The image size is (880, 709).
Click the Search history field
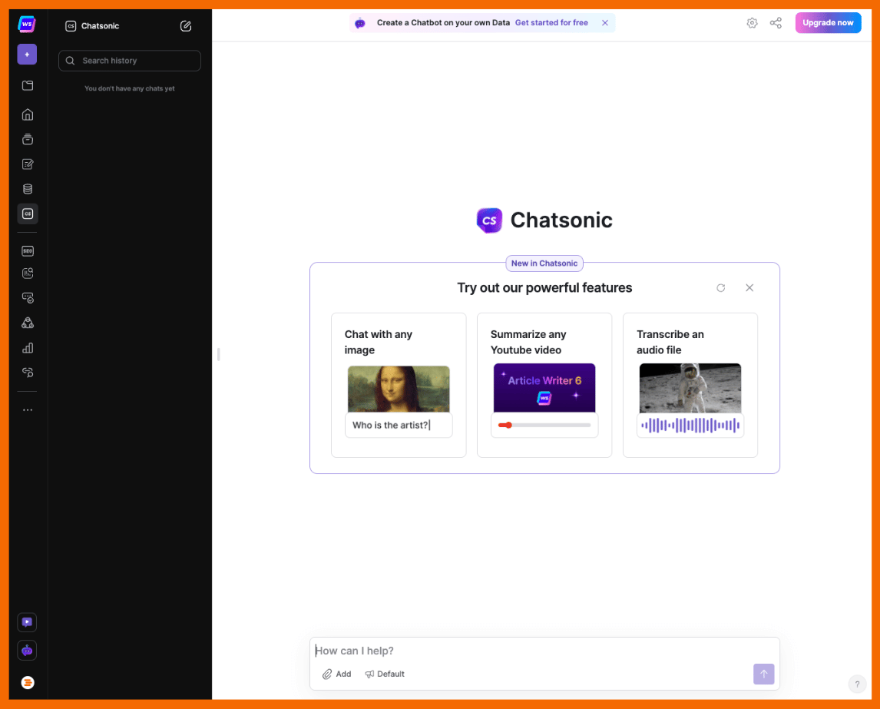pyautogui.click(x=130, y=61)
